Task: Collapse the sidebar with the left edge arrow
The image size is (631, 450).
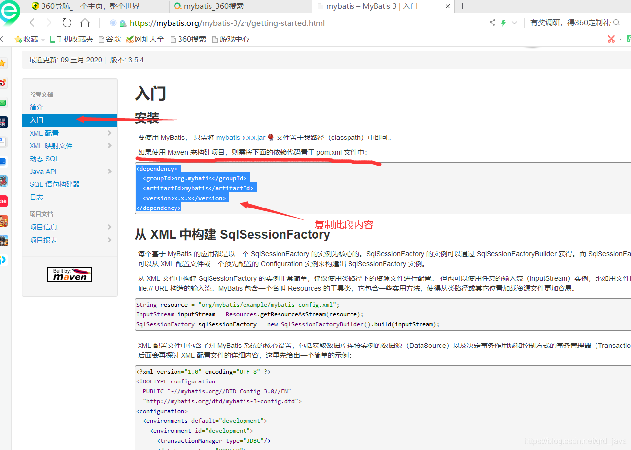Action: point(2,39)
